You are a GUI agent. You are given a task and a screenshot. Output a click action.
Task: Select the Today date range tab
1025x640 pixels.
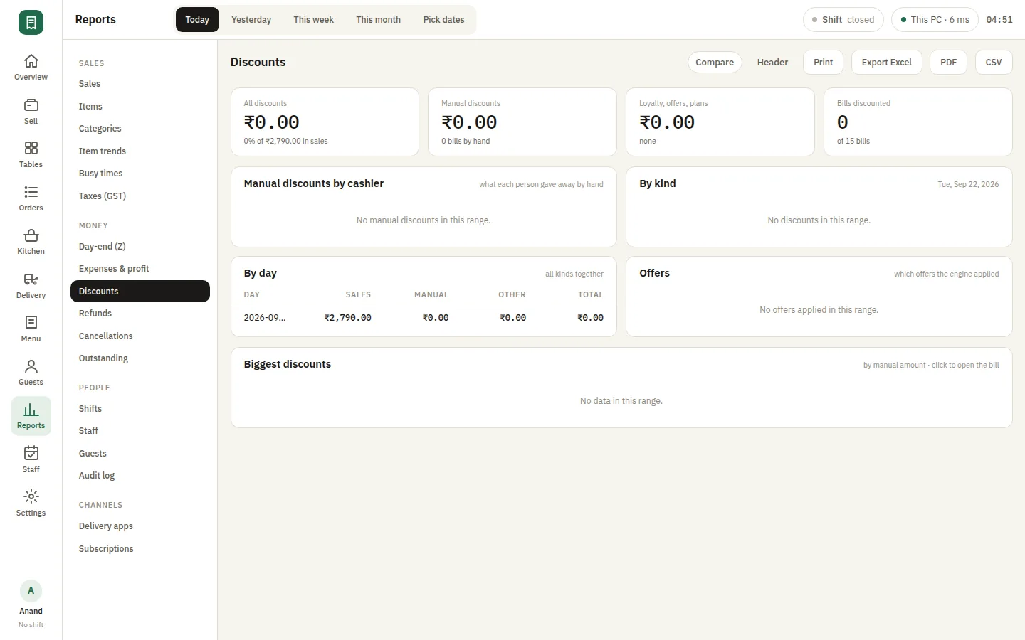pos(197,20)
